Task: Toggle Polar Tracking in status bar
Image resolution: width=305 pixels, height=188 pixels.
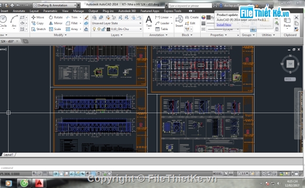Action: click(56, 174)
